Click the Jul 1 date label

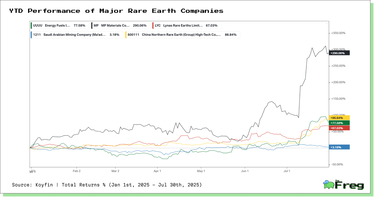coord(287,171)
